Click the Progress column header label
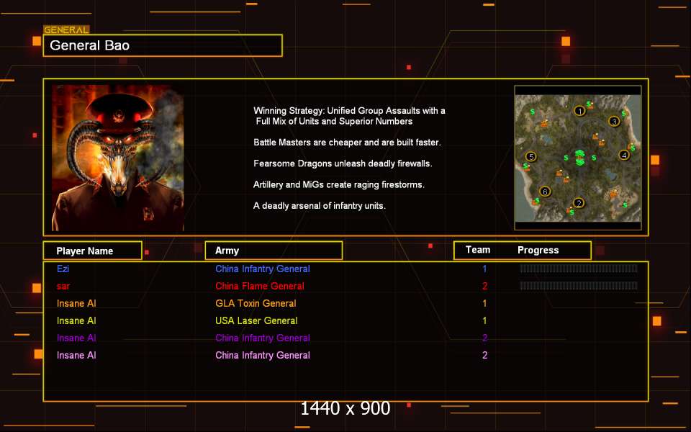The height and width of the screenshot is (432, 691). point(538,251)
